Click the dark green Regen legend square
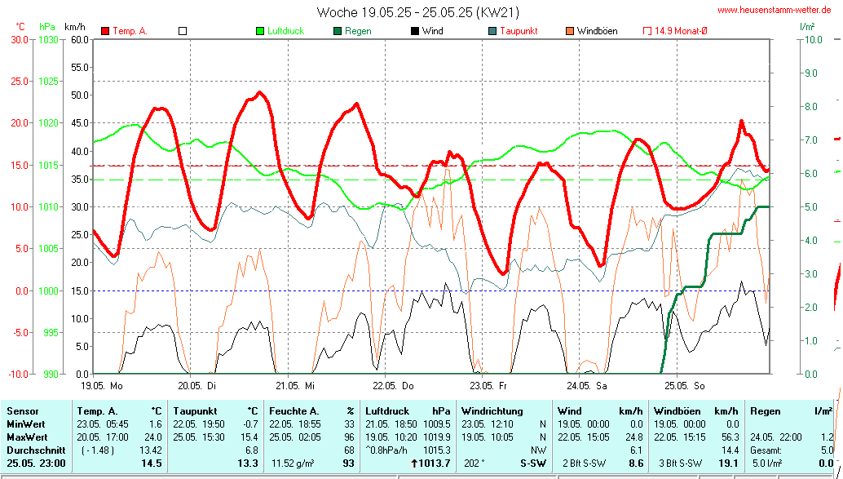The height and width of the screenshot is (479, 843). (338, 31)
